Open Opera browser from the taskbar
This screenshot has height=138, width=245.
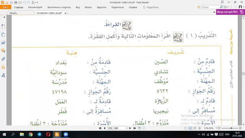tap(48, 135)
